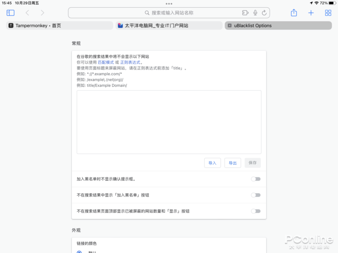Click the example text title/Example Domain/
The image size is (338, 253).
[107, 85]
